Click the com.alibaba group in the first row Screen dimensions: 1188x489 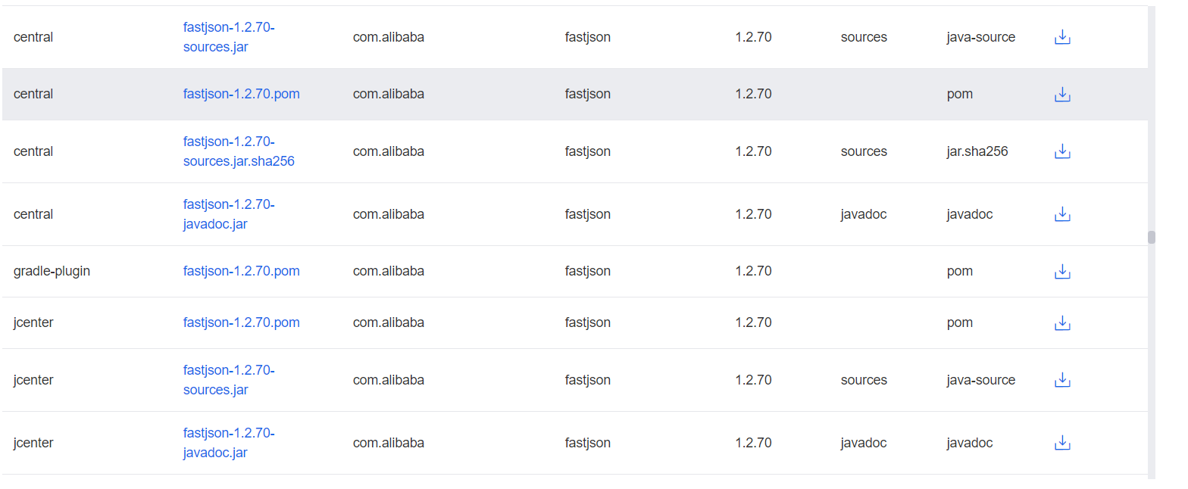click(x=388, y=36)
